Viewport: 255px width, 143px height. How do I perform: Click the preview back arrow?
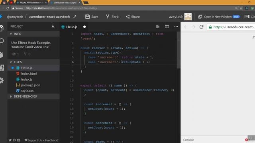tap(186, 27)
